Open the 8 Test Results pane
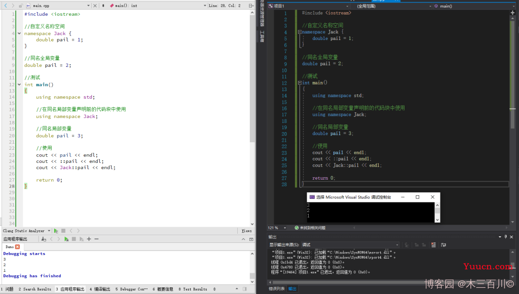Screen dimensions: 519x294 point(193,289)
